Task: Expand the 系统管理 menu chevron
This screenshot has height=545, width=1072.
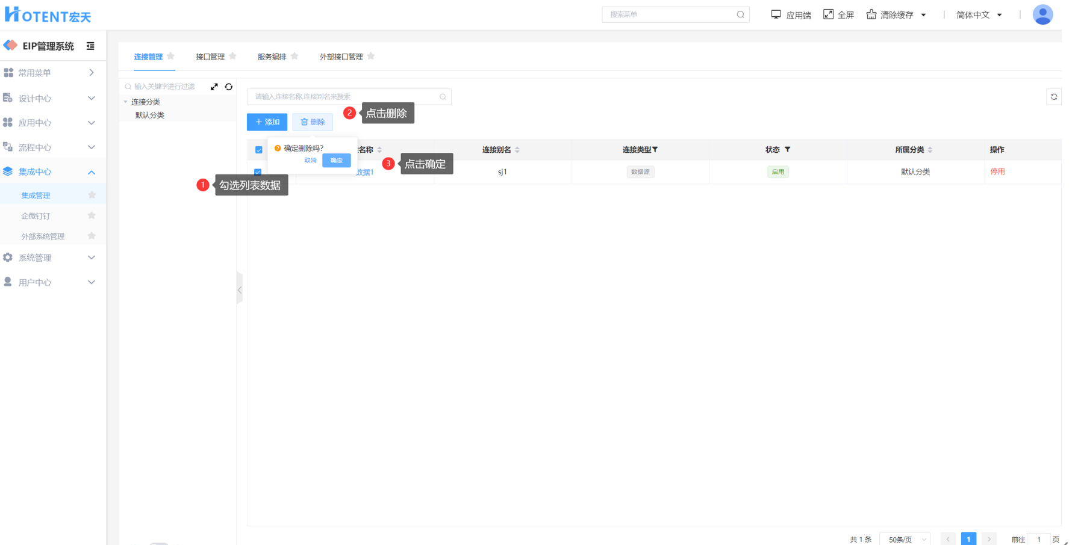Action: point(92,257)
